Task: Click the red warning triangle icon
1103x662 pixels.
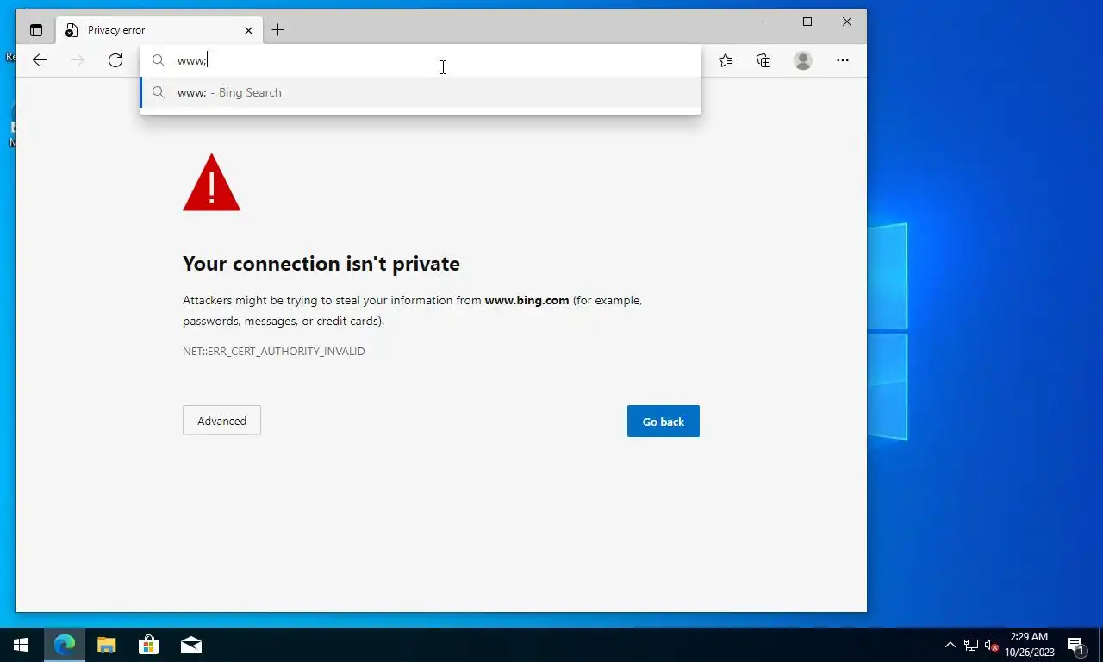Action: pyautogui.click(x=211, y=182)
